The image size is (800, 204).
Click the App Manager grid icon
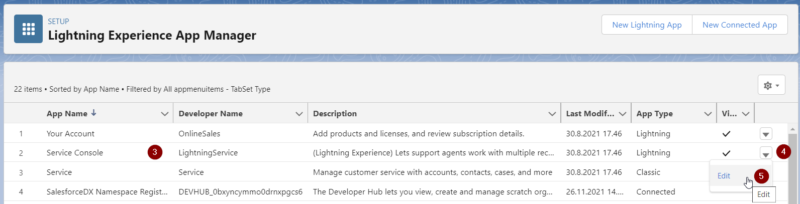[28, 29]
